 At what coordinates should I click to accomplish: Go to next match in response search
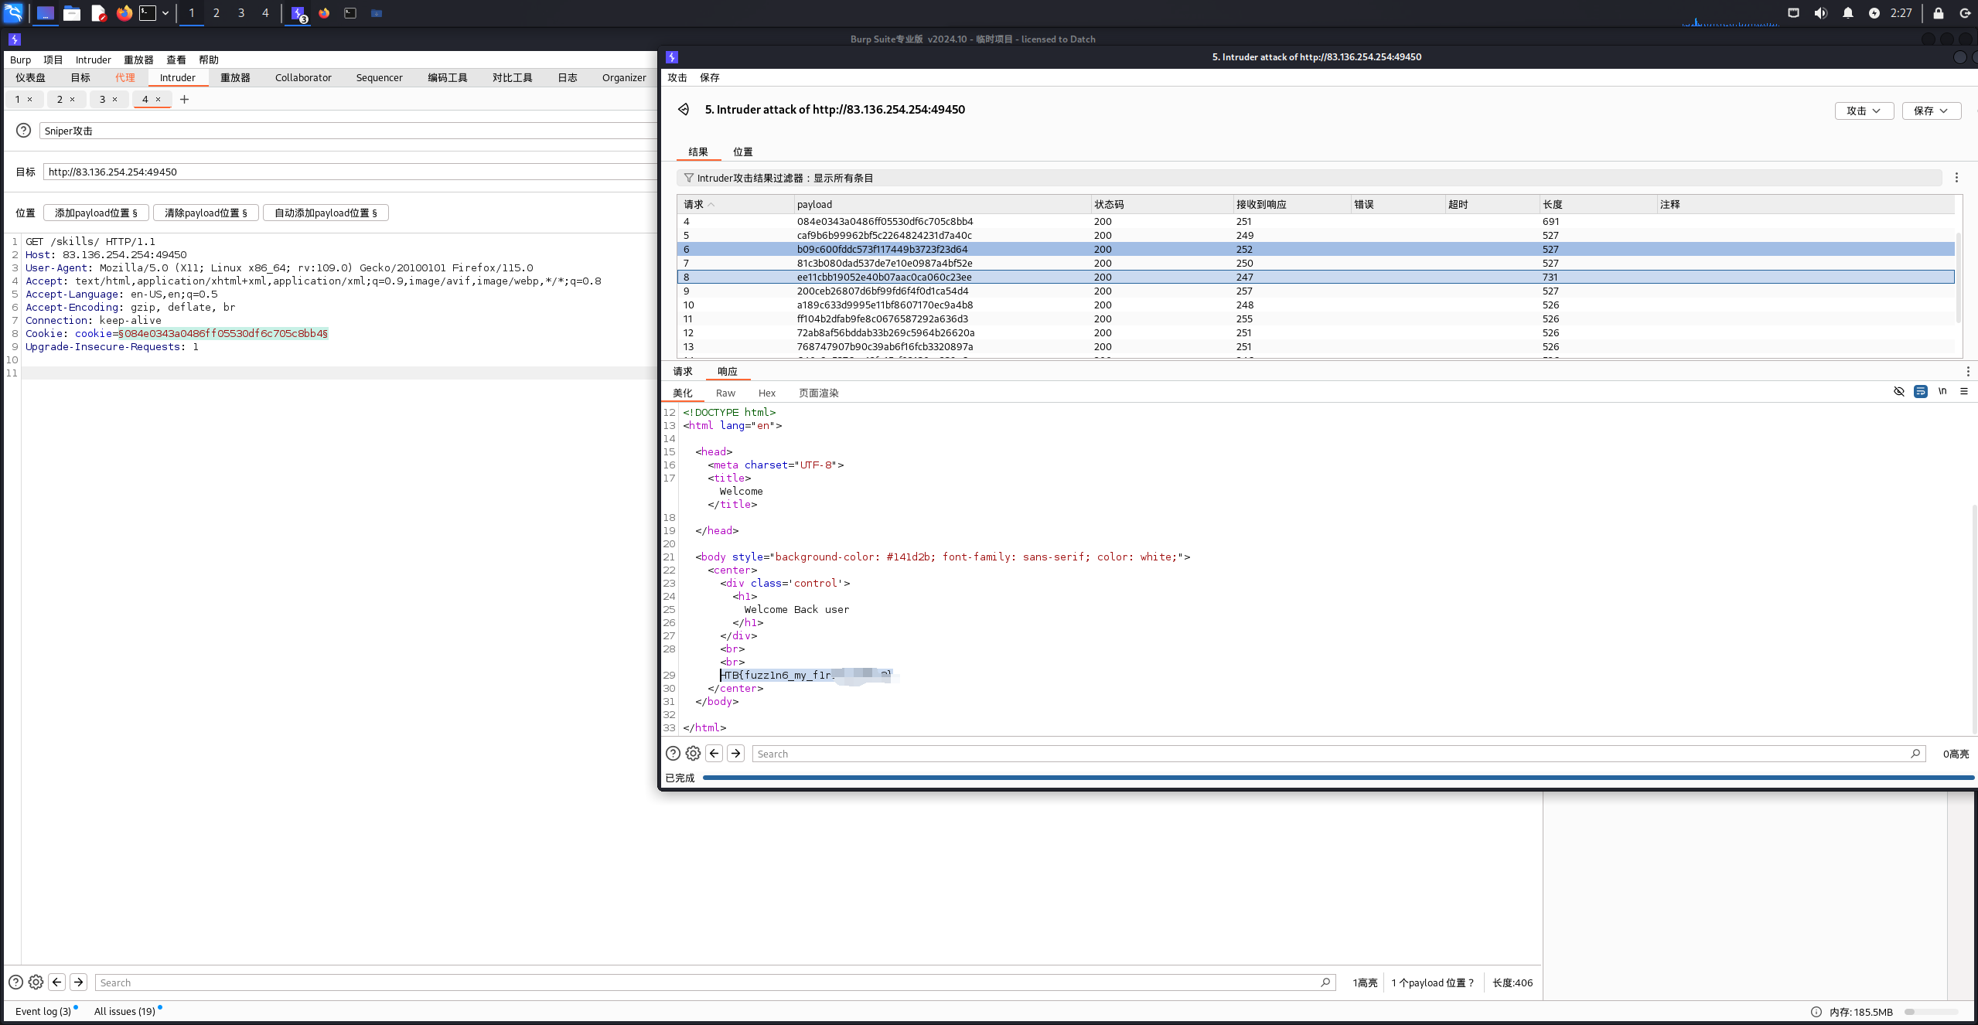(736, 754)
